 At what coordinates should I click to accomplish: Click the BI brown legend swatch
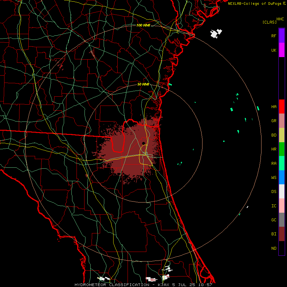click(x=282, y=234)
